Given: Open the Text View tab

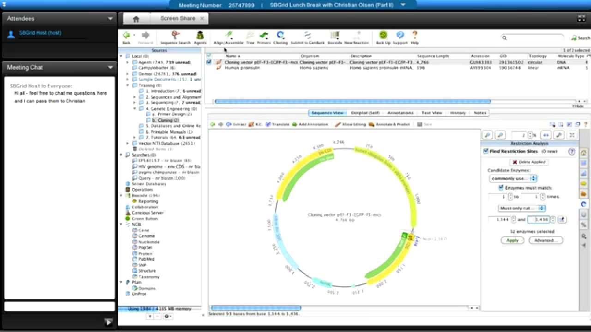Looking at the screenshot, I should (x=432, y=113).
